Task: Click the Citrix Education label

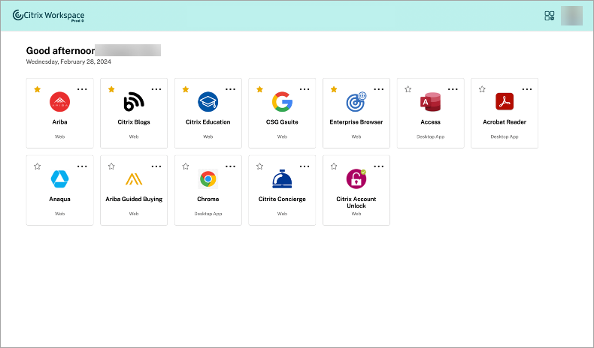Action: click(208, 122)
